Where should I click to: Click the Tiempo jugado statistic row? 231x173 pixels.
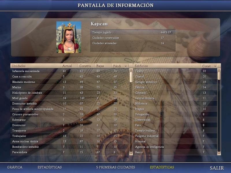[x=133, y=32]
